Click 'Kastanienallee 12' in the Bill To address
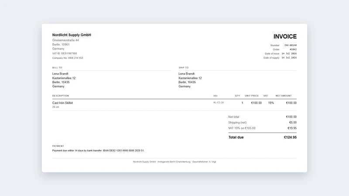 click(x=64, y=78)
